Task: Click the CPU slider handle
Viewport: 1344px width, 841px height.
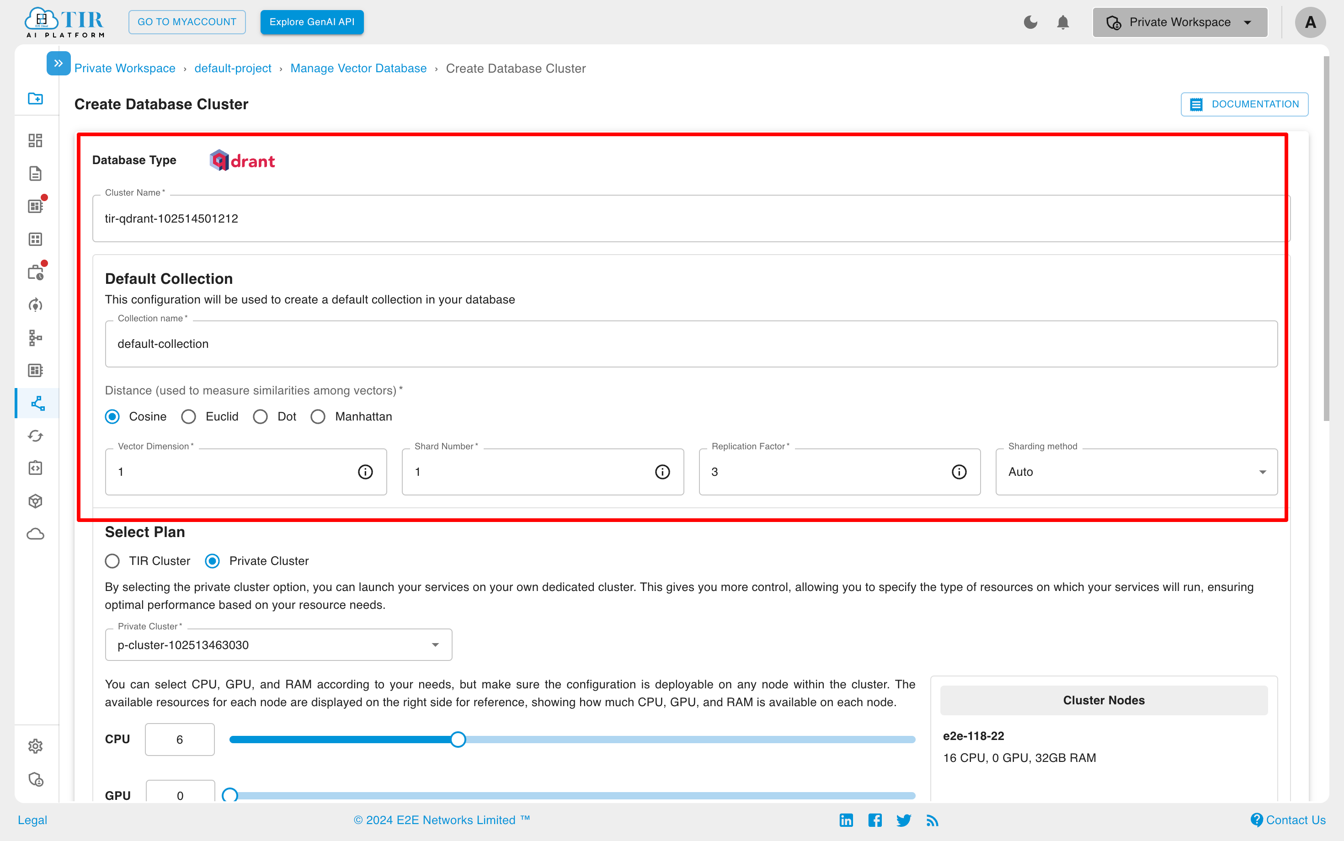Action: pyautogui.click(x=458, y=739)
